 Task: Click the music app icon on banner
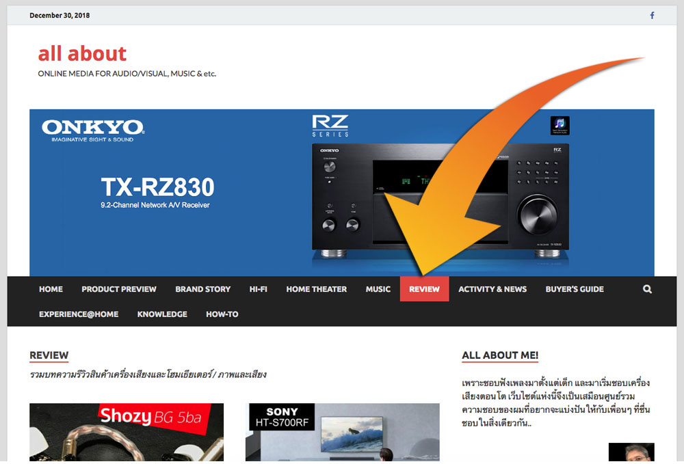coord(560,126)
